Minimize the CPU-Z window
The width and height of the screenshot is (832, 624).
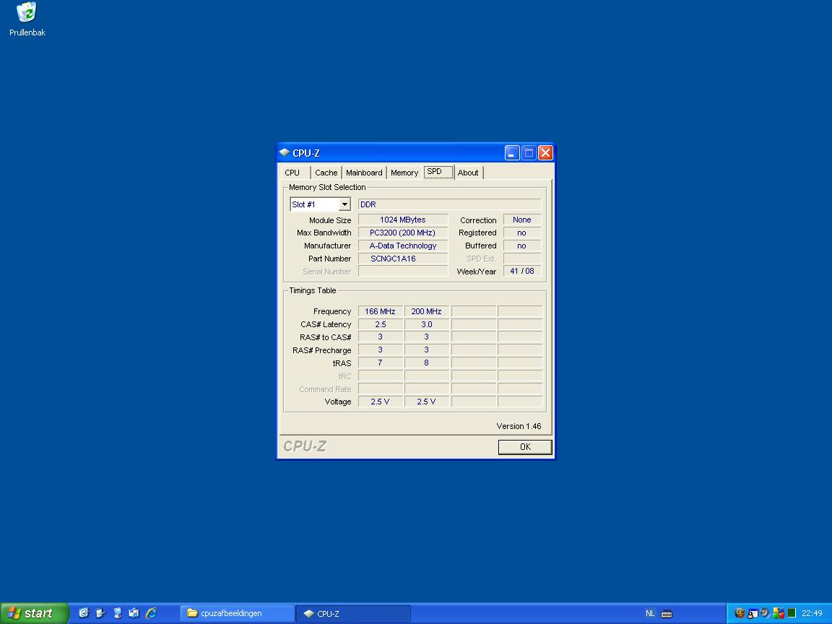click(512, 153)
